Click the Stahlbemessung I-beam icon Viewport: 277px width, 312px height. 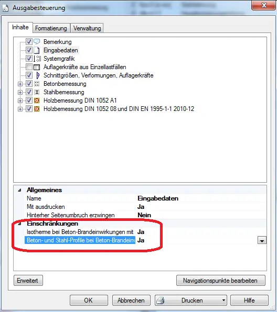pos(37,92)
